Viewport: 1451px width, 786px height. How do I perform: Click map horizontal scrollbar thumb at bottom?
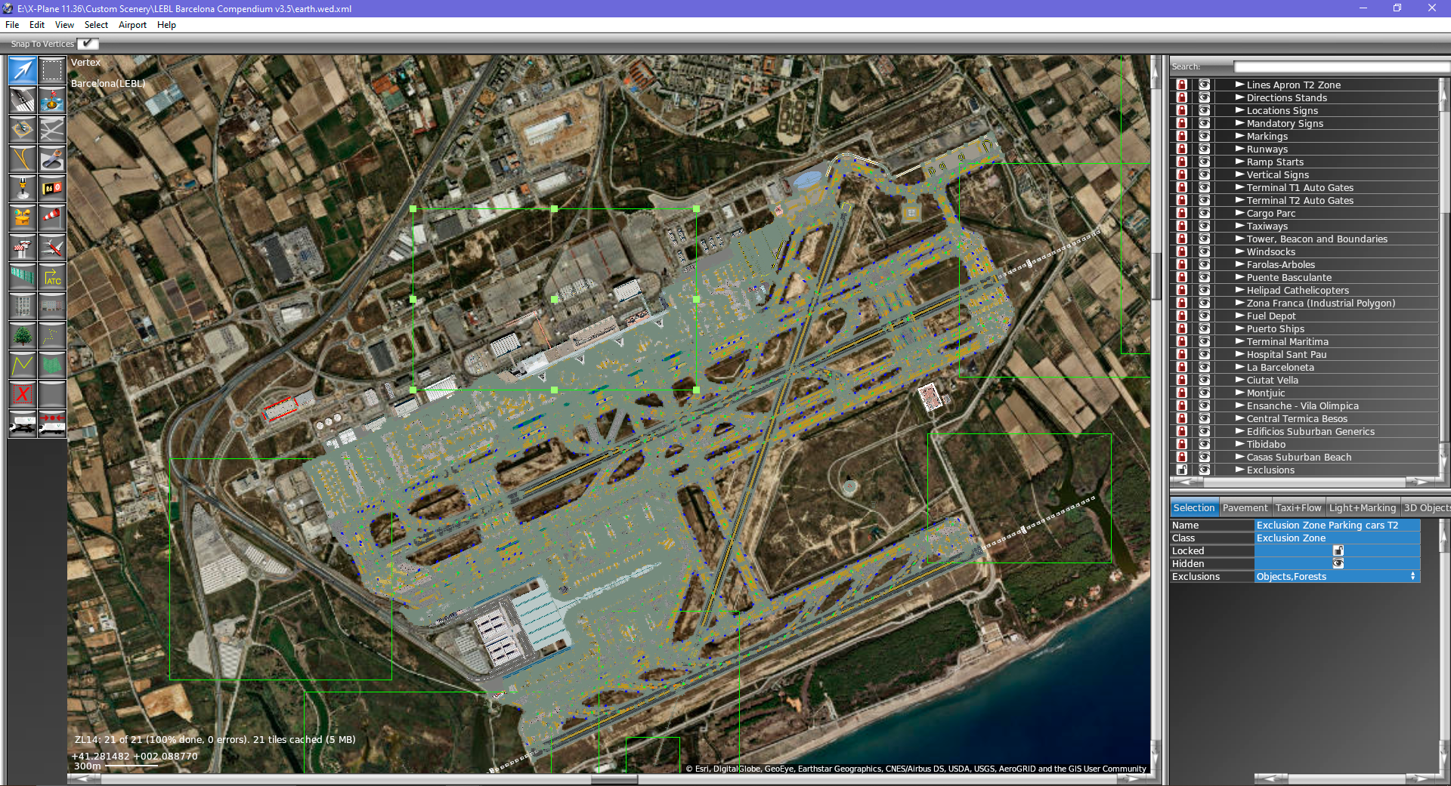[614, 779]
